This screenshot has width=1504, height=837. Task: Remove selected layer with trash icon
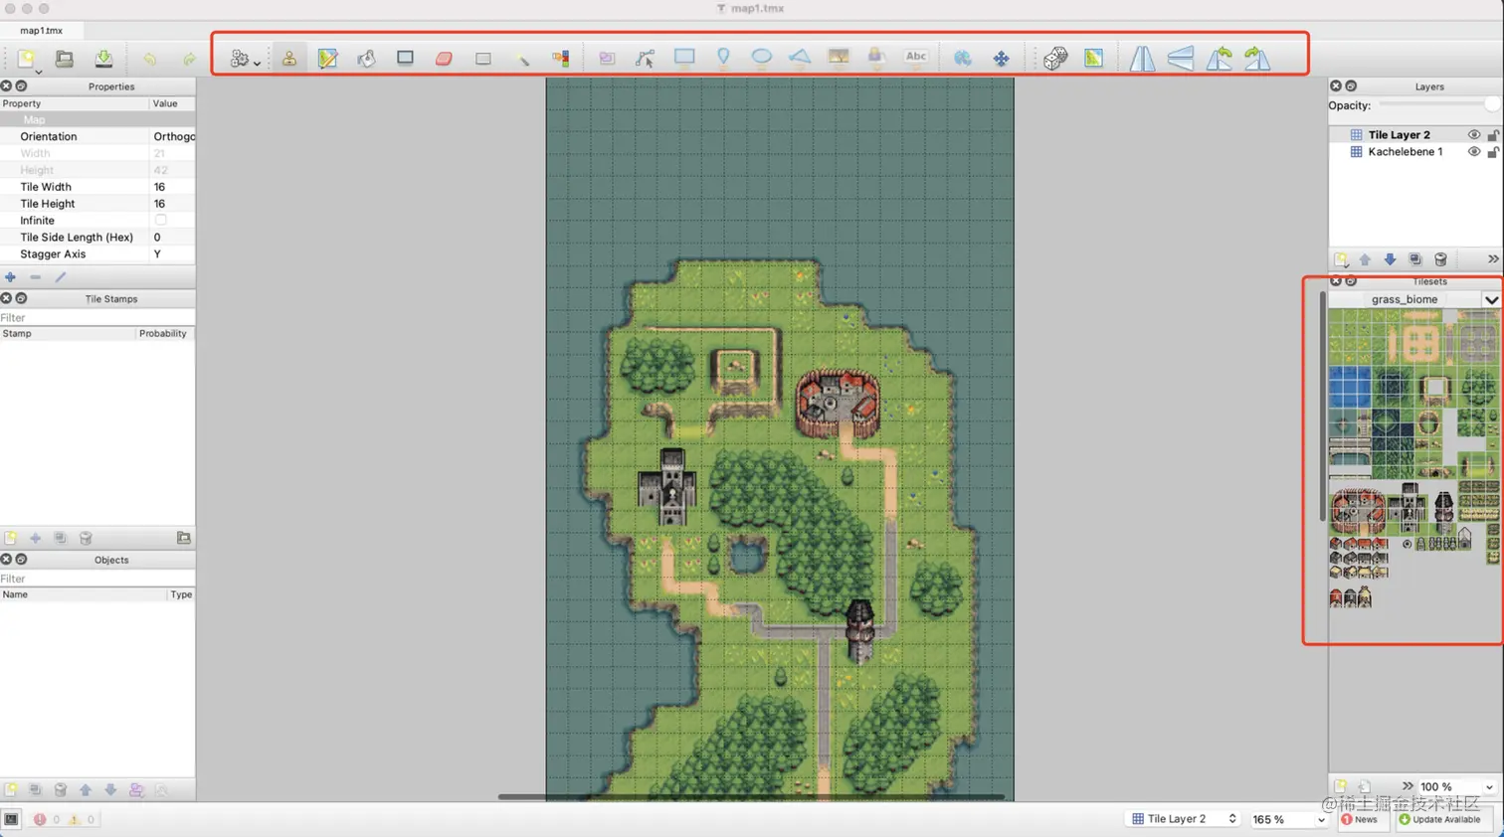click(x=1440, y=260)
